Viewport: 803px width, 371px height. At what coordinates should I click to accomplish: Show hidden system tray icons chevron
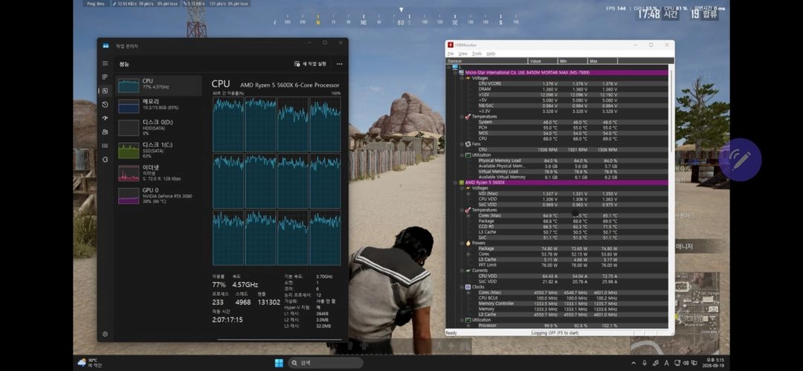(x=633, y=363)
